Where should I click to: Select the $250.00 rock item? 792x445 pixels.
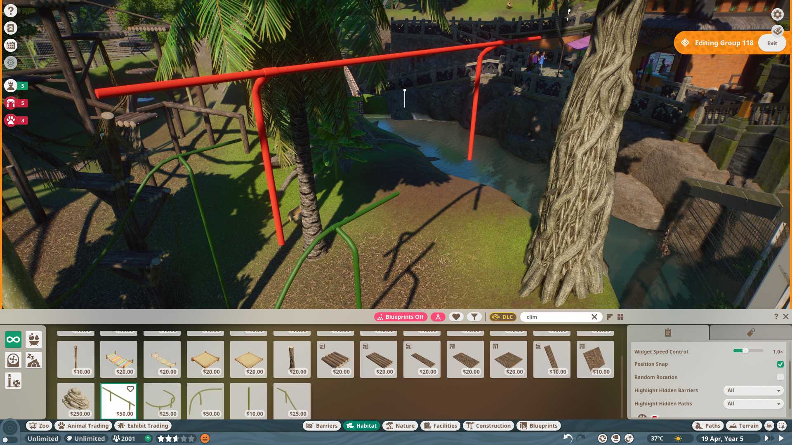point(76,401)
